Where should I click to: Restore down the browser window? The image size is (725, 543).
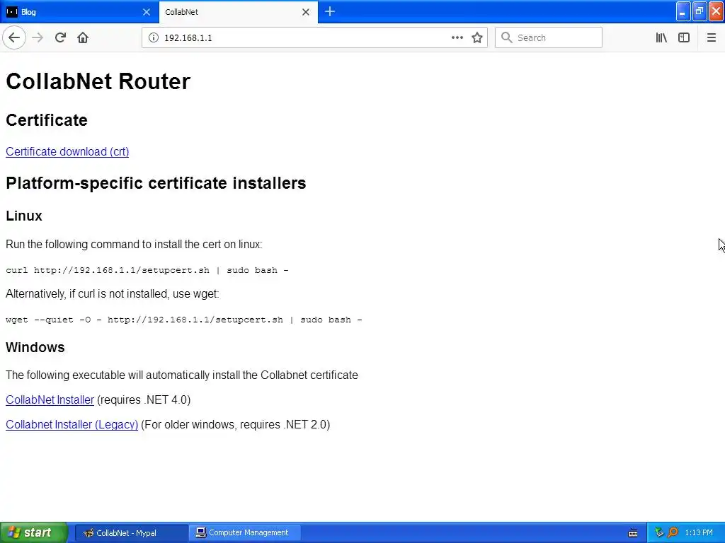click(700, 11)
